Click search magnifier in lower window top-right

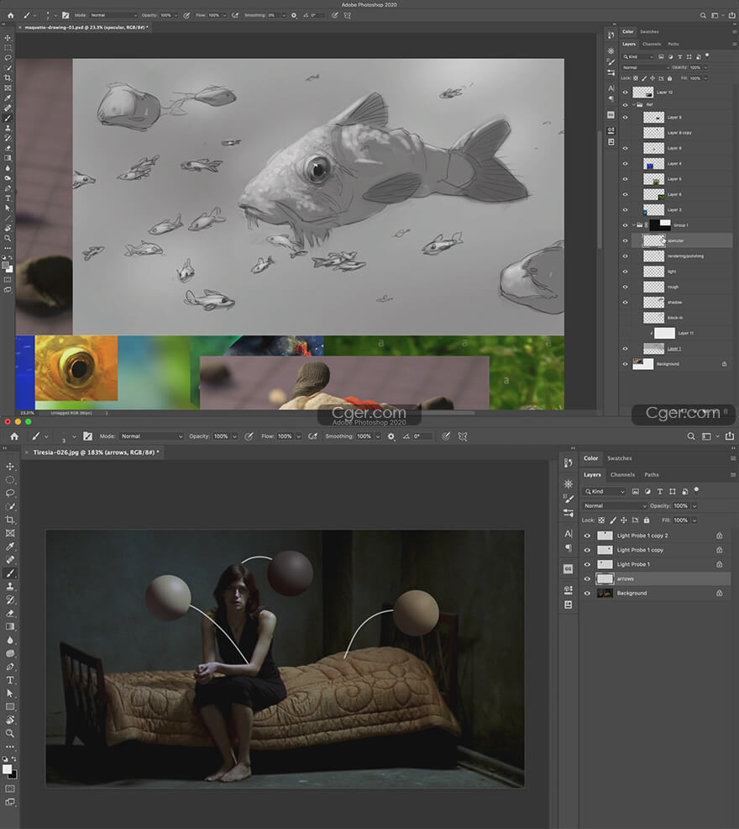(691, 436)
